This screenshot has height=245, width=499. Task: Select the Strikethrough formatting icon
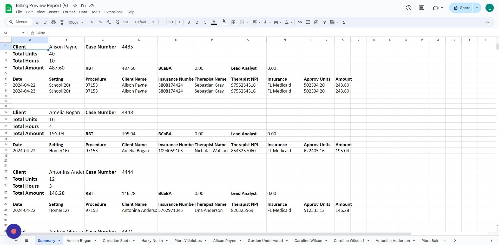coord(205,22)
